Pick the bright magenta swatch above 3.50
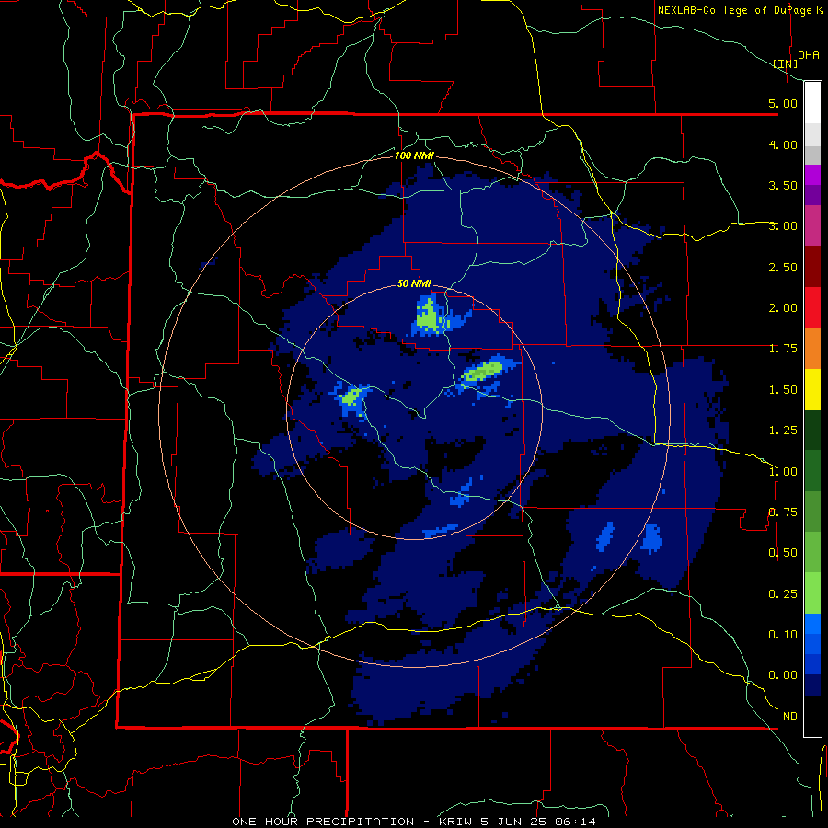Screen dimensions: 828x828 [812, 175]
